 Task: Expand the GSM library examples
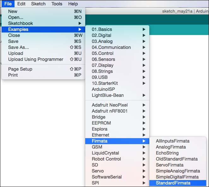pos(117,147)
